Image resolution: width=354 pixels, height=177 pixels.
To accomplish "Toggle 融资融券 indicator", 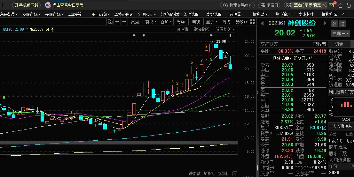I will pos(202,29).
